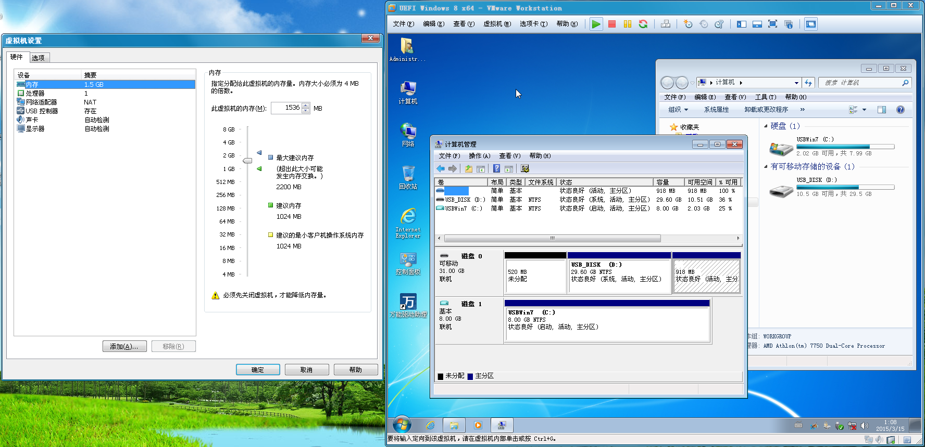Click the volume speaker icon in guest tray
Viewport: 925px width, 447px height.
(x=865, y=426)
